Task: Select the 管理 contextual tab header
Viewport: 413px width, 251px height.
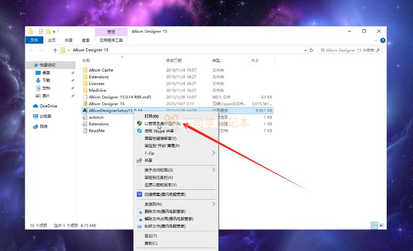Action: (x=111, y=32)
